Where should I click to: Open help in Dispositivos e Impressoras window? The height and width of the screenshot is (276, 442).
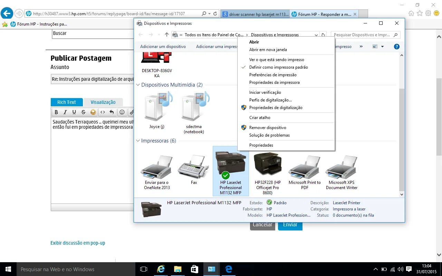397,47
